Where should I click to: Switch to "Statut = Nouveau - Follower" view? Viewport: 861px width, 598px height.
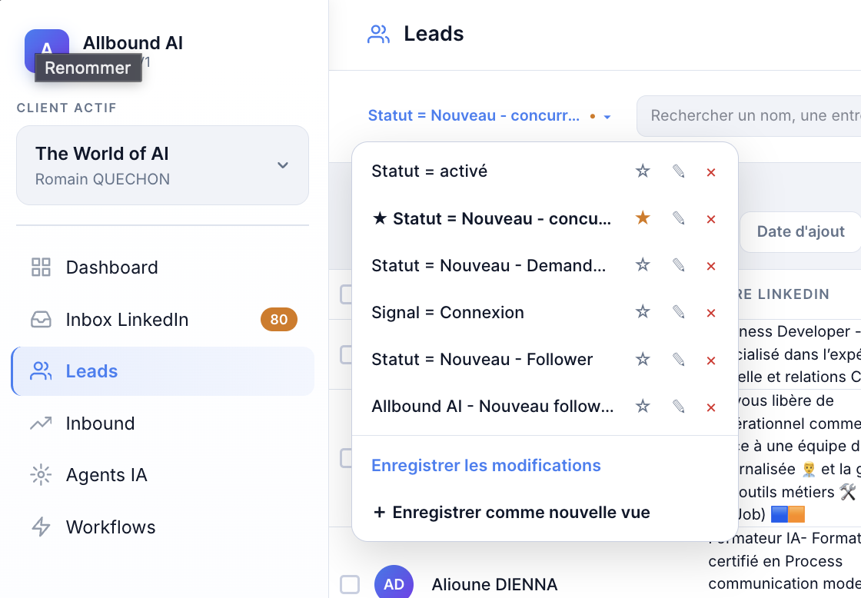(482, 359)
